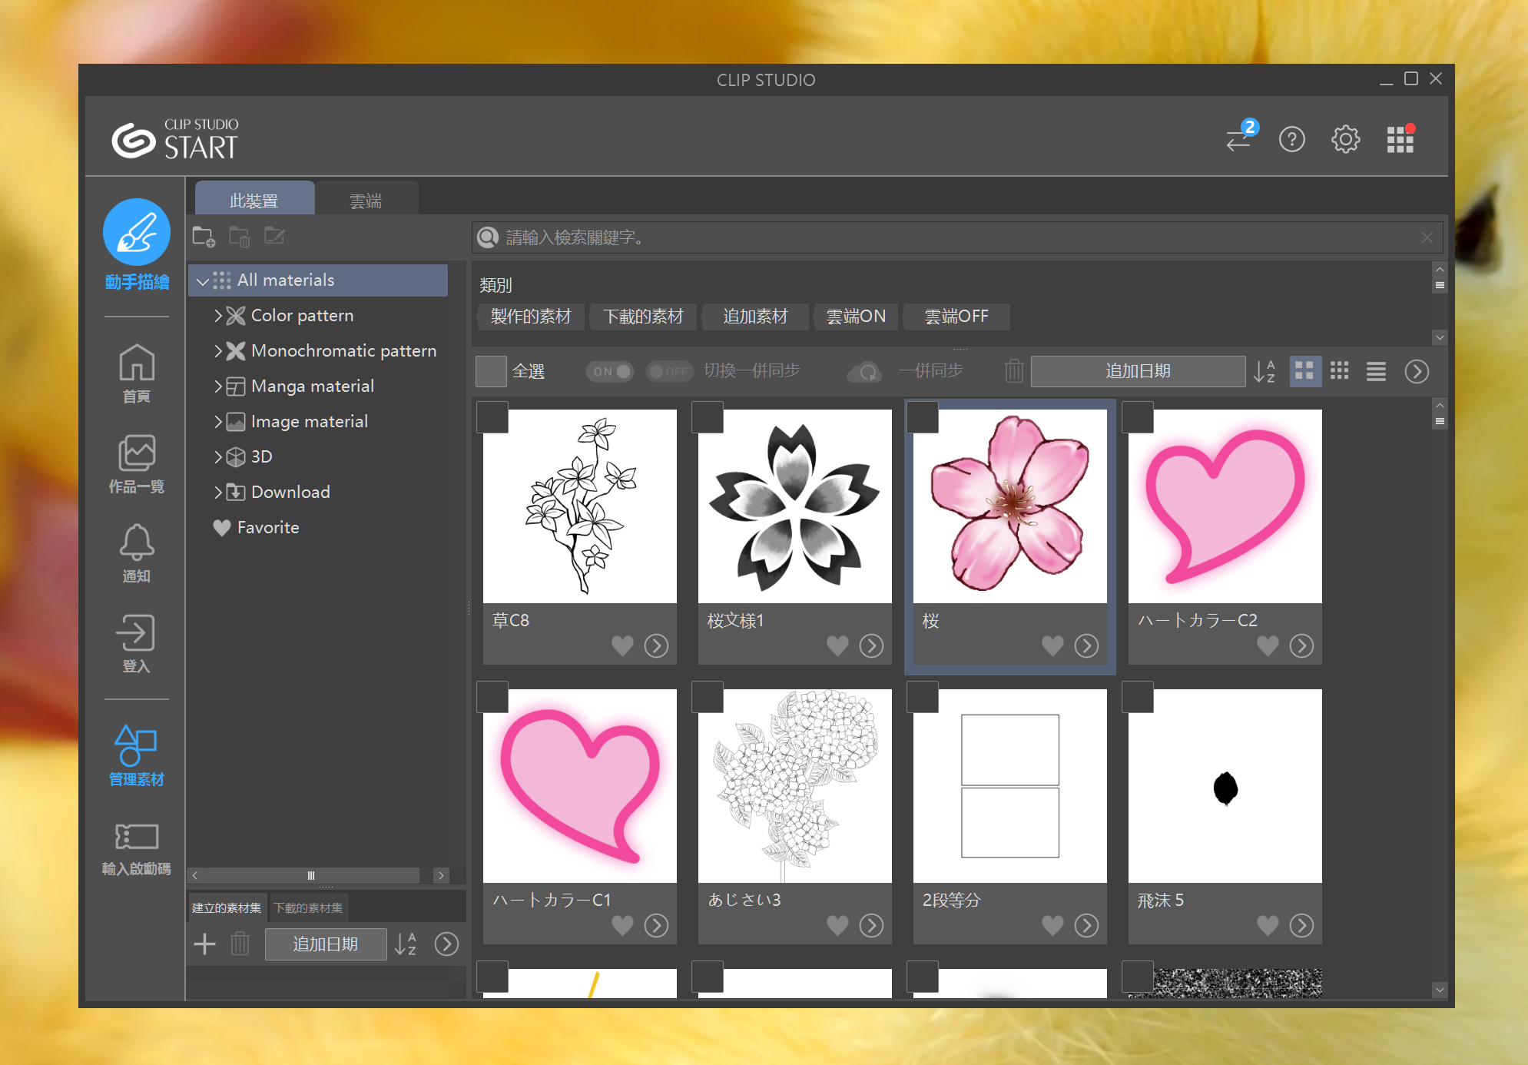Open the cloud sync transfer icon with badge
Screen dimensions: 1528x1065
(x=1241, y=138)
